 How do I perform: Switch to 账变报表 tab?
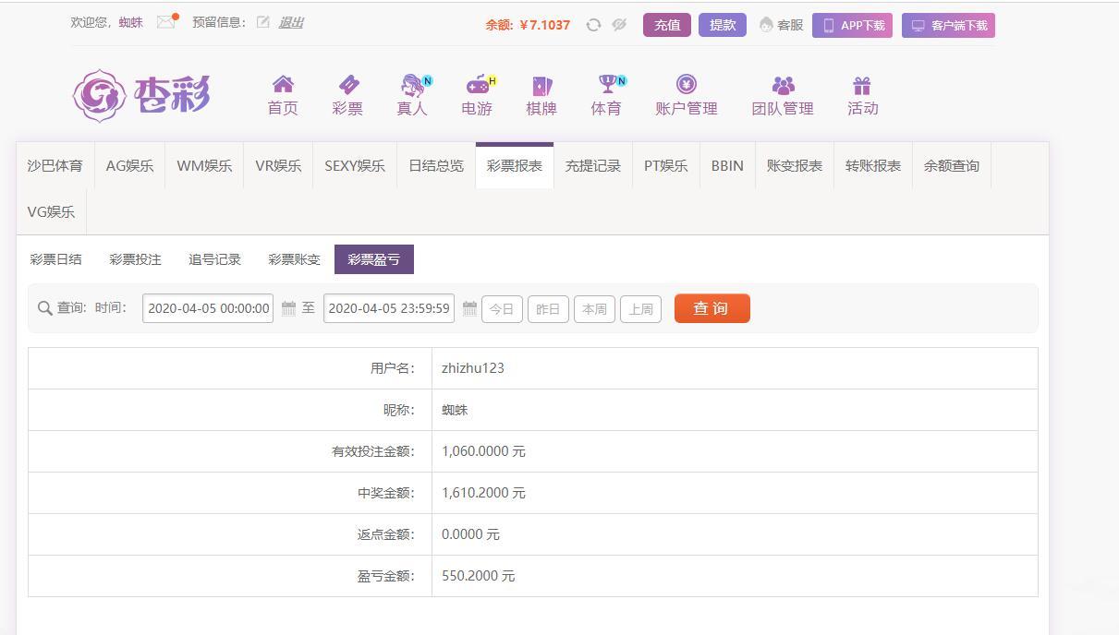(x=795, y=165)
